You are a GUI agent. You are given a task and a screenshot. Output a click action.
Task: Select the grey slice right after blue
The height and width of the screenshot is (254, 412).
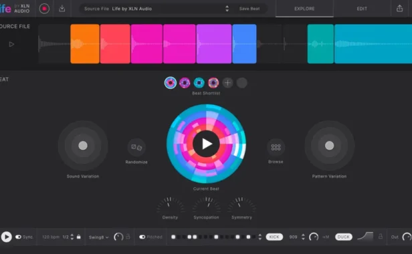coord(270,43)
